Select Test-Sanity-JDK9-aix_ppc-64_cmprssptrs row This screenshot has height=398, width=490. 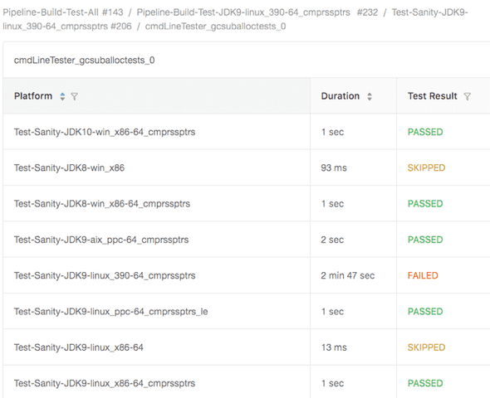tap(247, 240)
